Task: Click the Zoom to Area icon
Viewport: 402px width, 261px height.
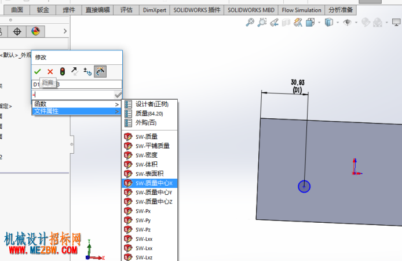Action: 262,22
